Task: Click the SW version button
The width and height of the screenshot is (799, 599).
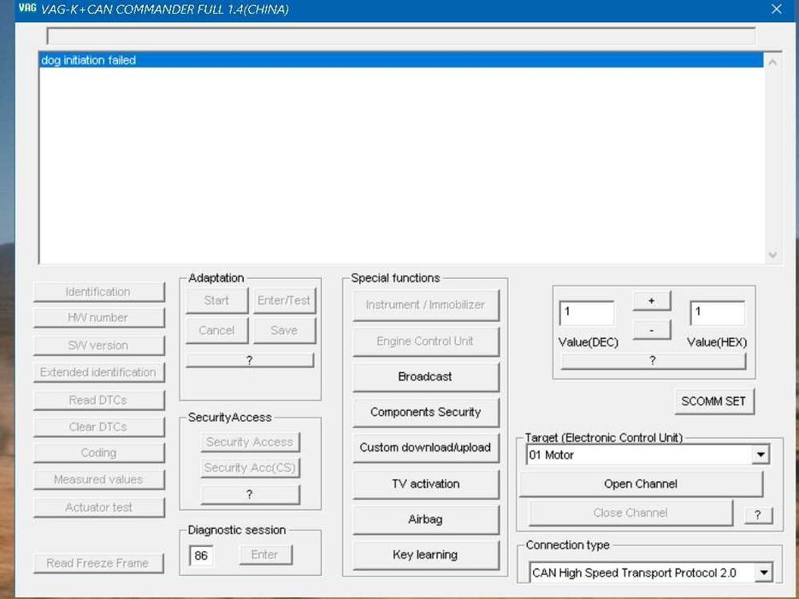Action: pyautogui.click(x=99, y=346)
